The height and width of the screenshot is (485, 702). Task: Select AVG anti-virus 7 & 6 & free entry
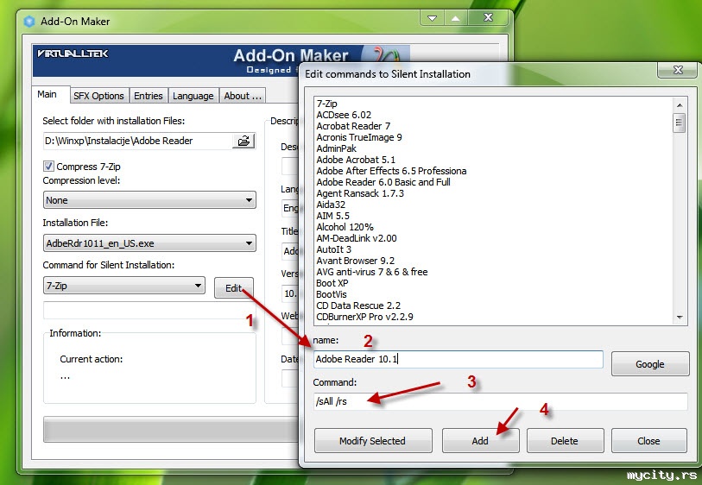[372, 272]
